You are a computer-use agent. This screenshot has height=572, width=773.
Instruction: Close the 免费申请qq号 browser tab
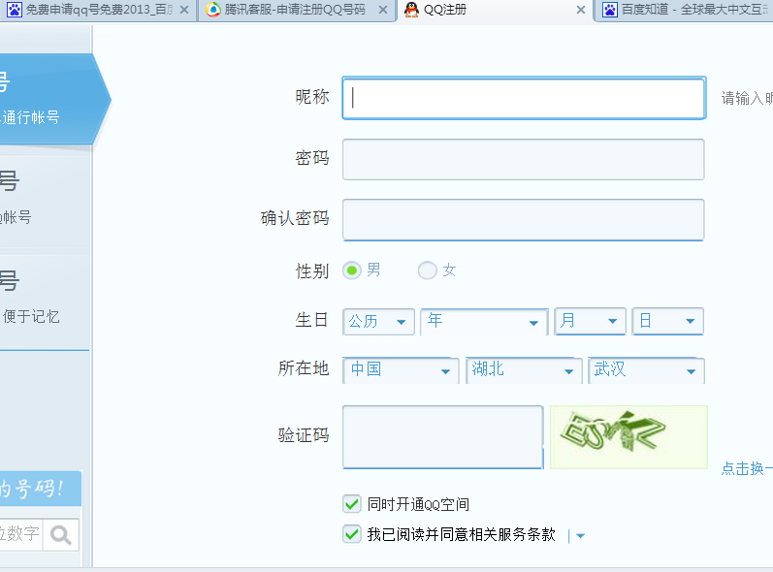(184, 10)
